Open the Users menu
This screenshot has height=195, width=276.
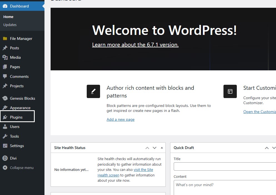pos(22,127)
